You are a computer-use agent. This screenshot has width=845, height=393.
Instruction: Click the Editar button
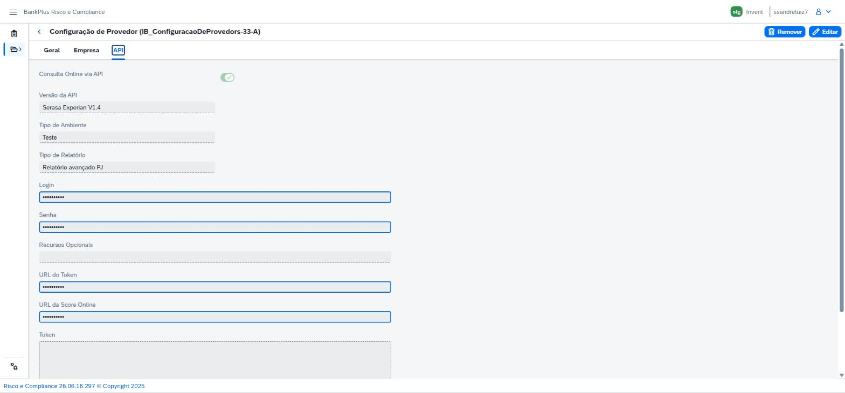click(x=825, y=32)
